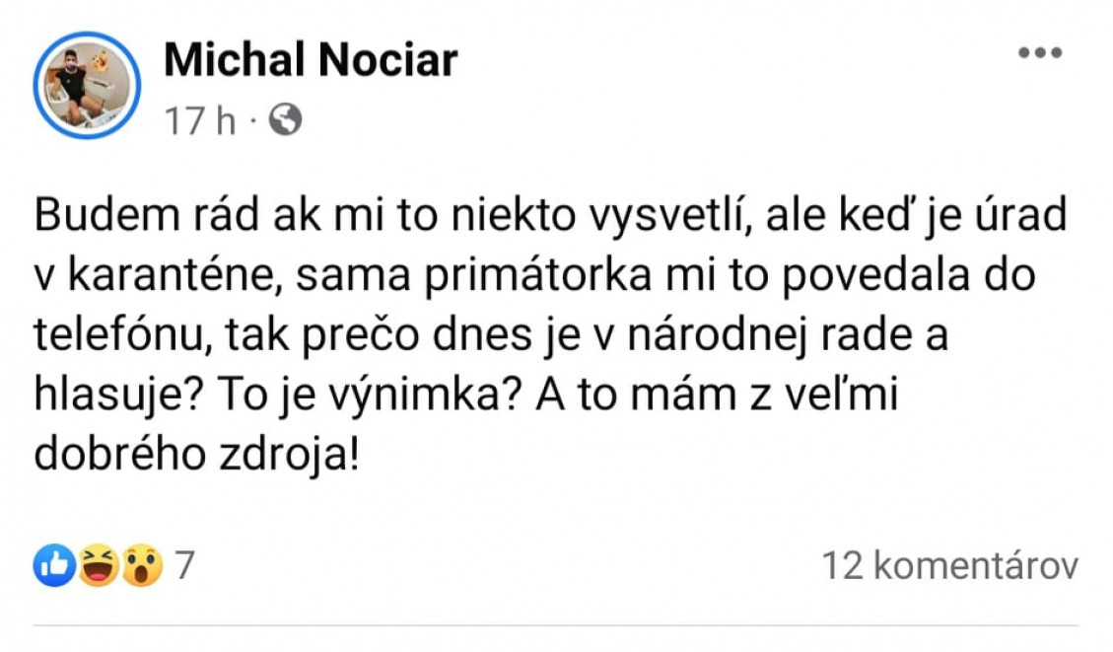Open the '12 komentárov' comments link

coord(949,566)
